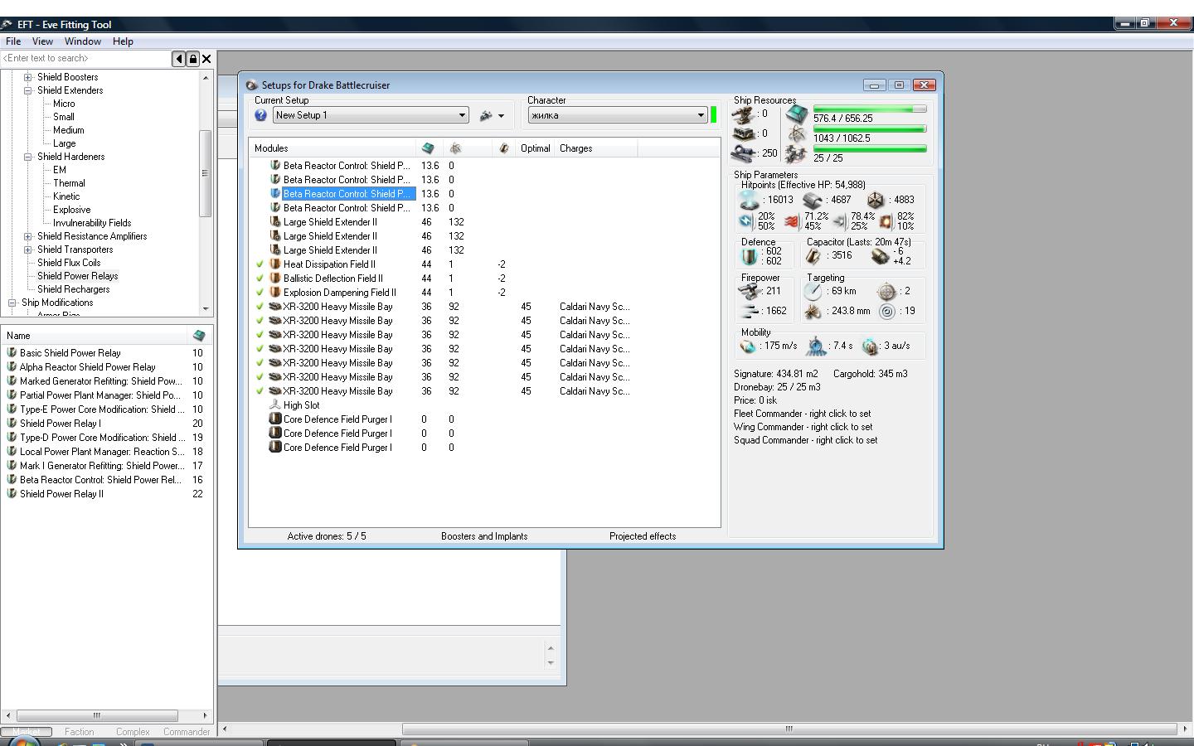Click the explosive resistance icon showing 82%
The image size is (1194, 746).
tap(886, 221)
